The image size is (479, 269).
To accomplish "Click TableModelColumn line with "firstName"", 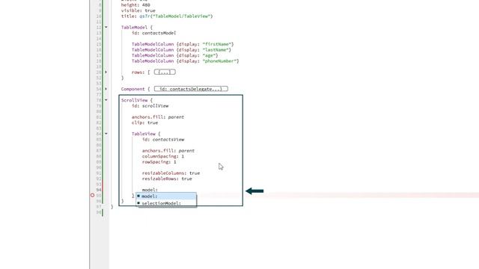I will point(183,44).
